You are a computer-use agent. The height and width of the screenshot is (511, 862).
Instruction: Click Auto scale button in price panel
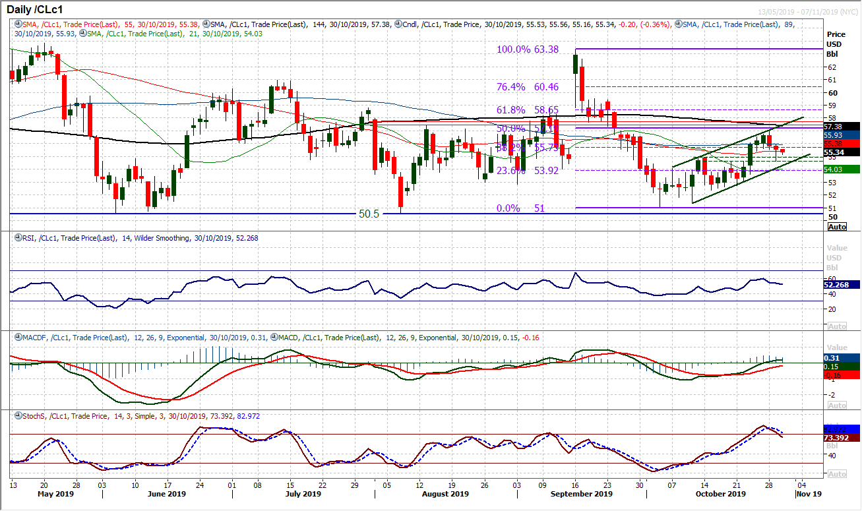point(836,226)
